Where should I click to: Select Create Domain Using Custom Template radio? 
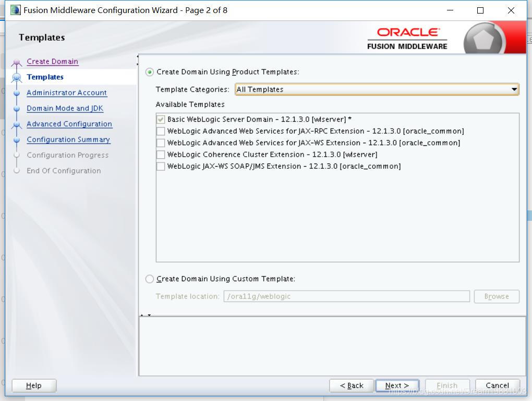150,279
